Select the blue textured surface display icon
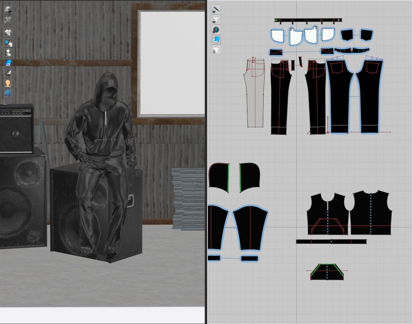 [8, 63]
